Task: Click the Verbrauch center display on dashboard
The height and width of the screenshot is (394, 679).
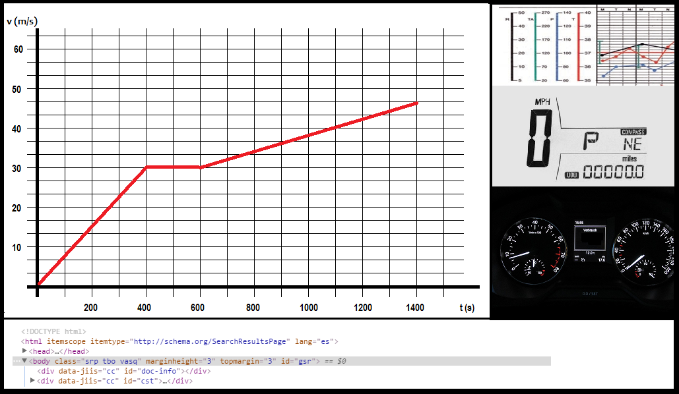Action: [x=589, y=239]
